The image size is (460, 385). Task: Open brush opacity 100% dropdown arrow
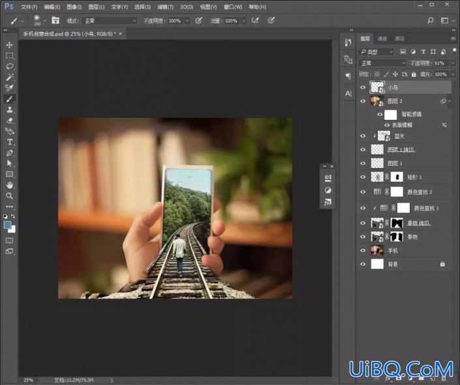click(x=187, y=21)
